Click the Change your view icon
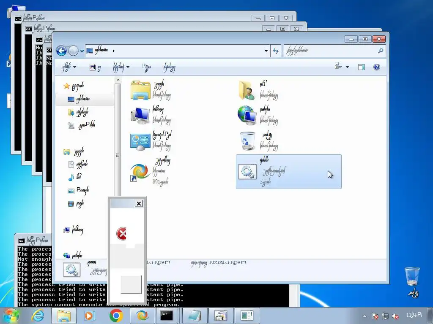 tap(338, 66)
